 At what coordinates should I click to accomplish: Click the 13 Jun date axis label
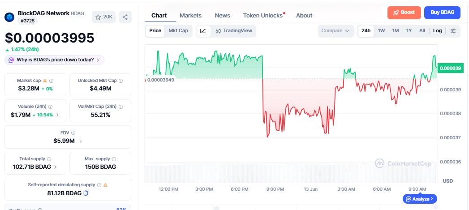[310, 189]
